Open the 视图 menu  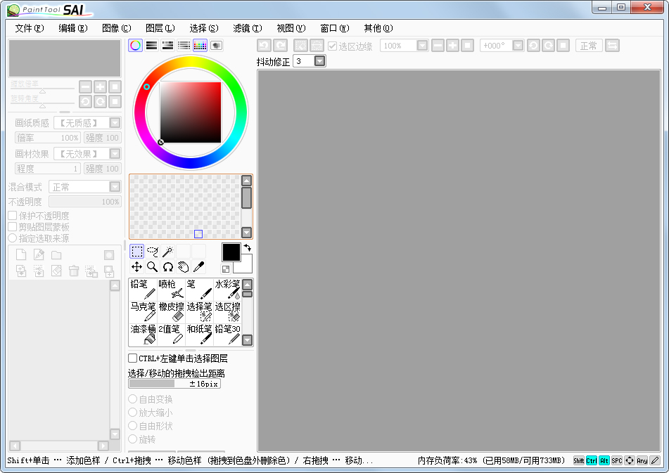pyautogui.click(x=291, y=28)
